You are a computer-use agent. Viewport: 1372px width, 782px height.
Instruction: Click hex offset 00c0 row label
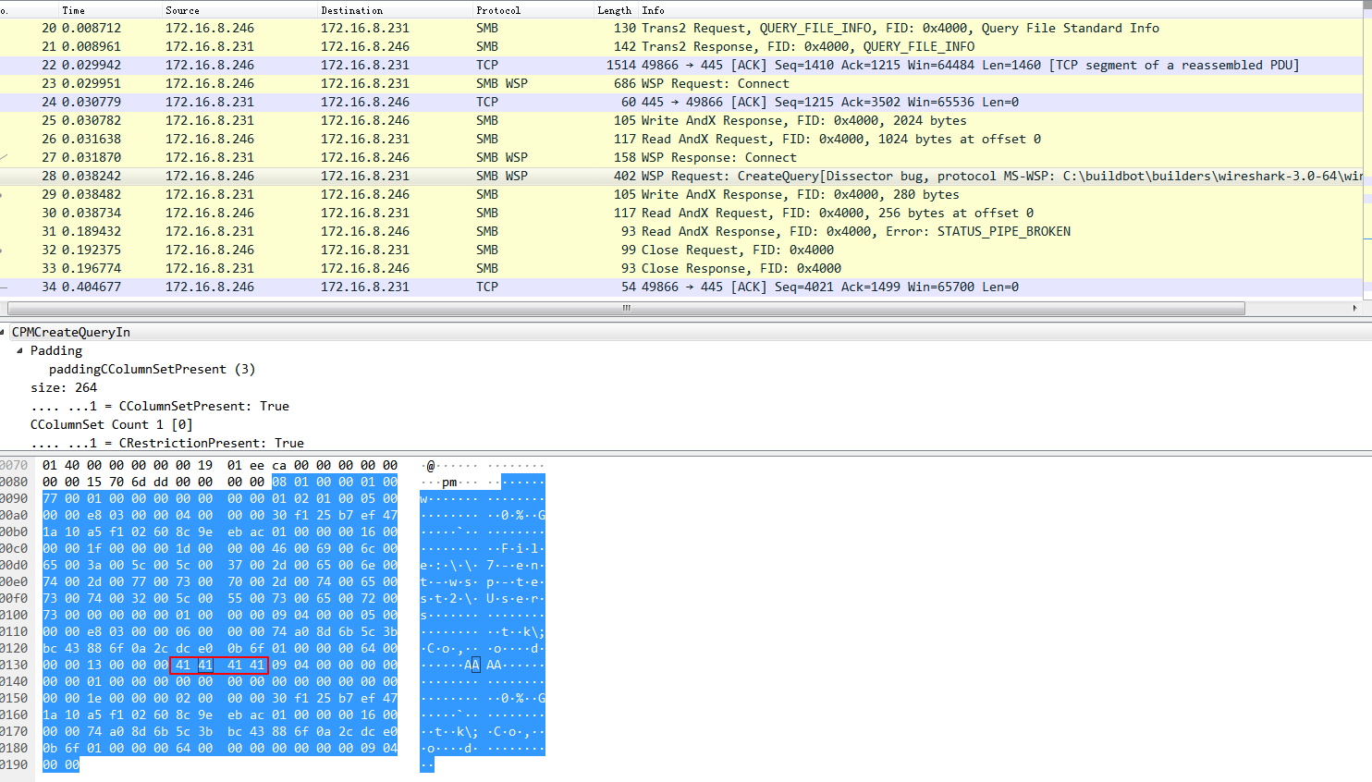(x=14, y=548)
